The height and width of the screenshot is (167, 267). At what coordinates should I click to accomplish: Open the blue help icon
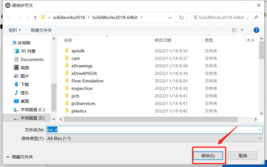click(x=256, y=30)
